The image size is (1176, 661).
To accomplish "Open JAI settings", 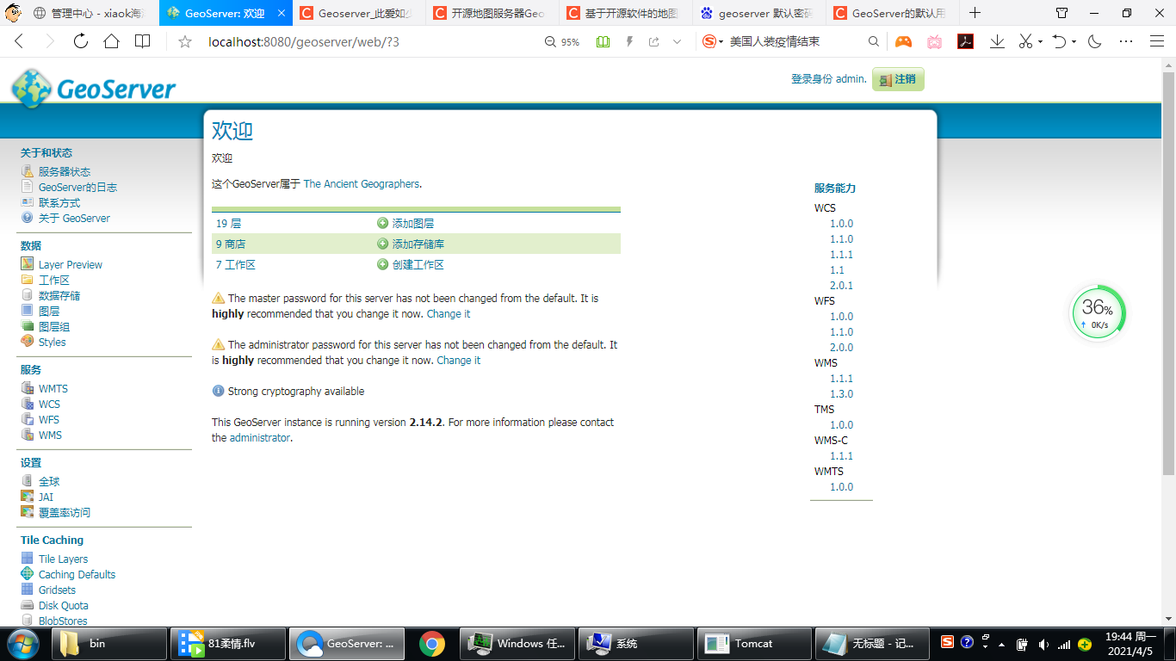I will [x=46, y=497].
